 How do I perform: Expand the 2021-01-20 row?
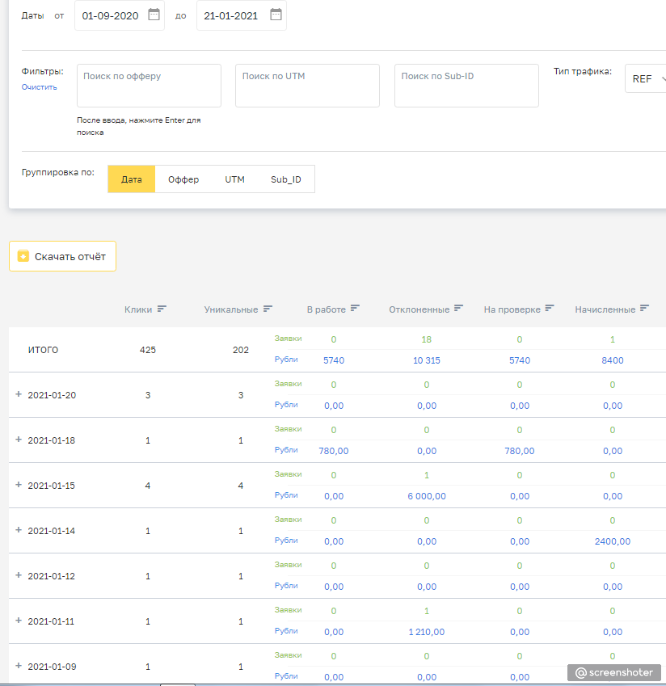click(x=19, y=394)
